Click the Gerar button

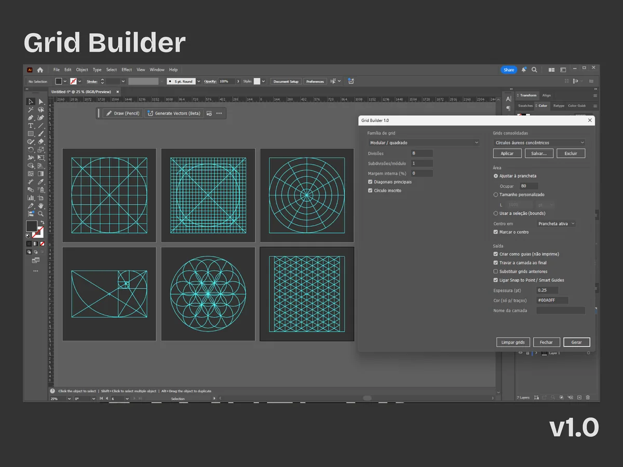576,342
